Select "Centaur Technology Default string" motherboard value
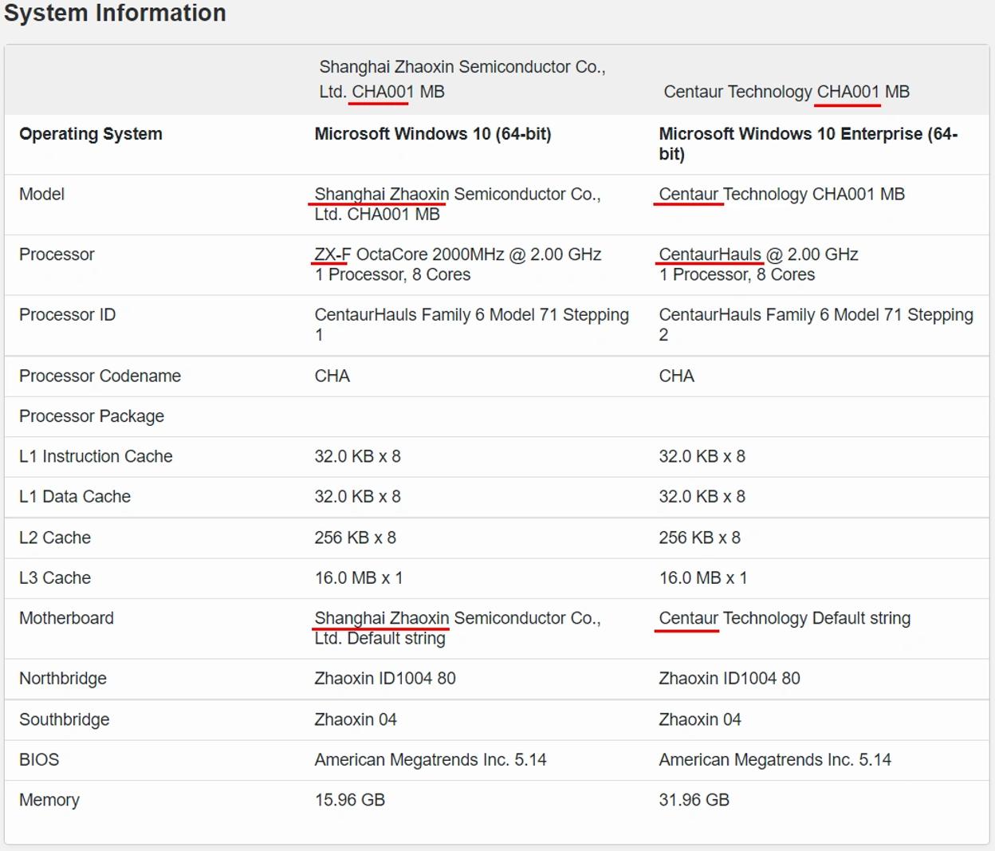995x851 pixels. pos(785,618)
